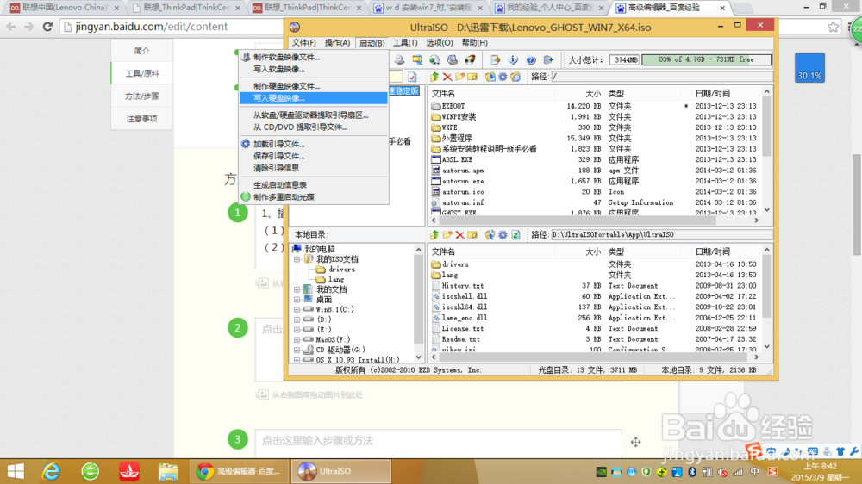862x484 pixels.
Task: Select 写入硬盘映像... menu entry
Action: pyautogui.click(x=314, y=98)
